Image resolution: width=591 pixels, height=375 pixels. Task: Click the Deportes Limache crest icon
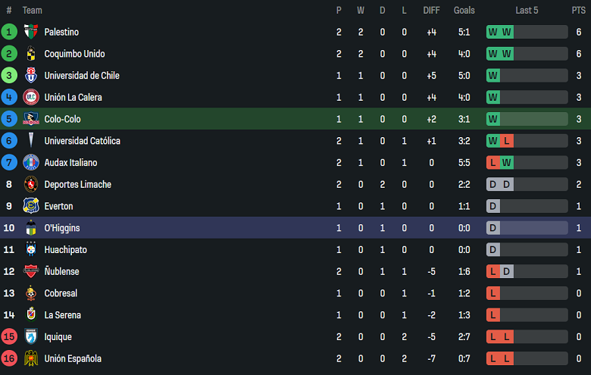click(x=31, y=184)
